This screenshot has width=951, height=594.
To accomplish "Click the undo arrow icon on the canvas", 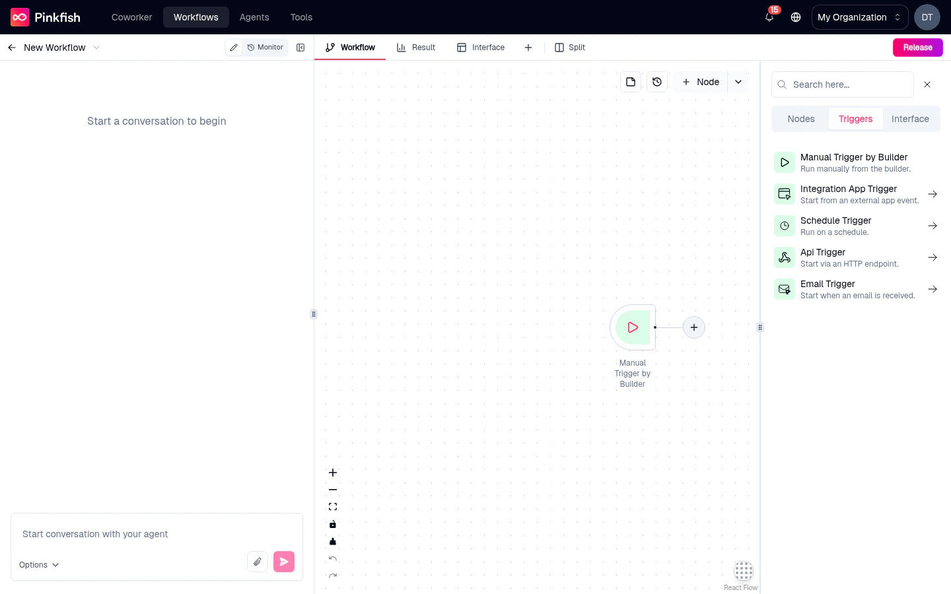I will (x=333, y=558).
